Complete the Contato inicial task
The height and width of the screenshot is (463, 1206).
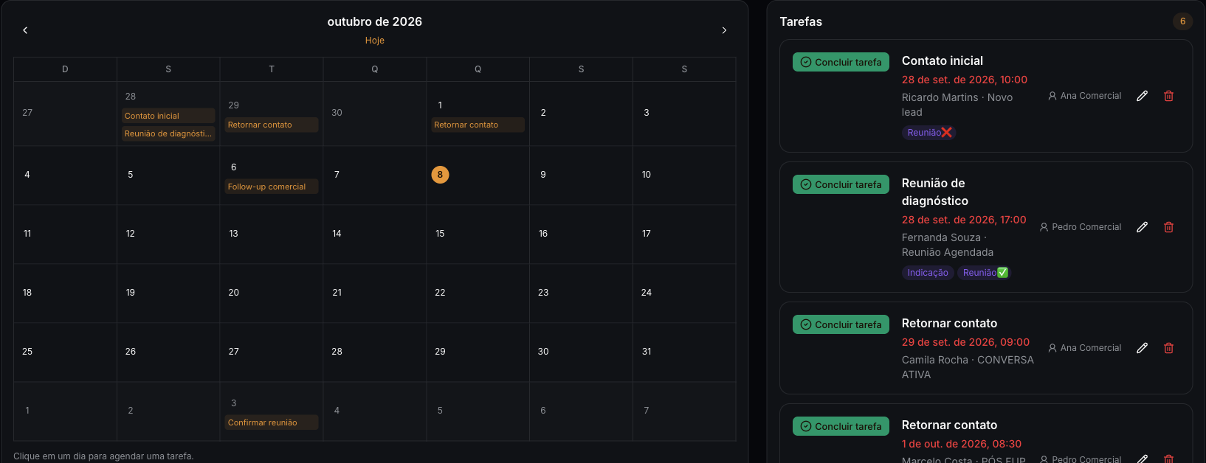(x=841, y=62)
